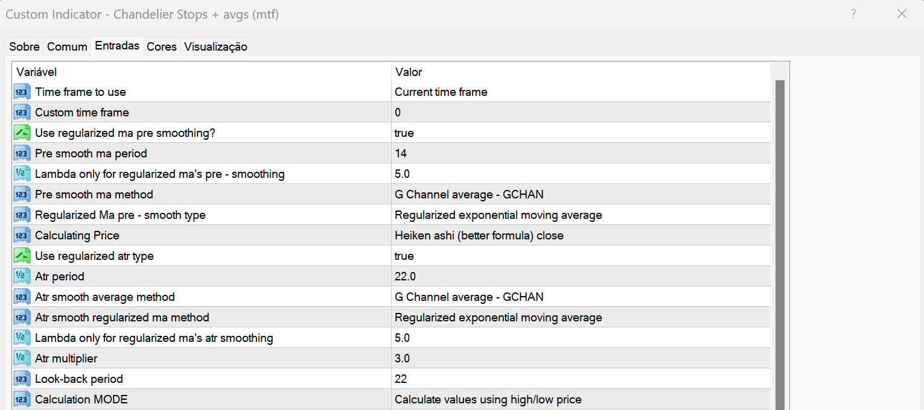The width and height of the screenshot is (924, 410).
Task: Open the Current time frame value dropdown
Action: click(441, 92)
